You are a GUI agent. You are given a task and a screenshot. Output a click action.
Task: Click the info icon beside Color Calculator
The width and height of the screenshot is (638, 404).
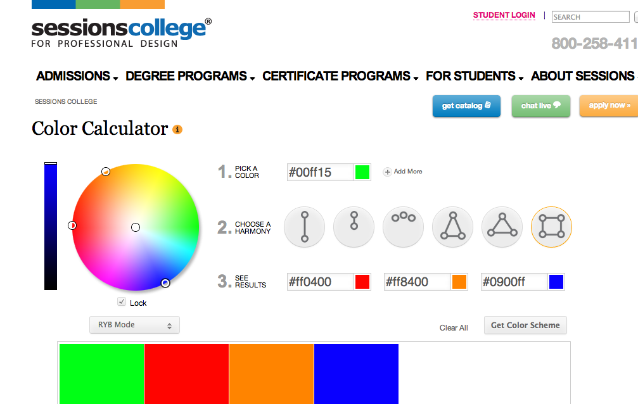(177, 130)
